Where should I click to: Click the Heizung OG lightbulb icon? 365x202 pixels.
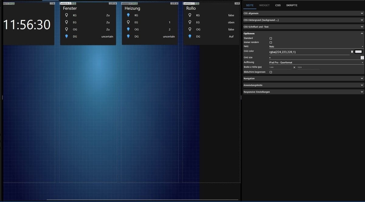pyautogui.click(x=128, y=29)
